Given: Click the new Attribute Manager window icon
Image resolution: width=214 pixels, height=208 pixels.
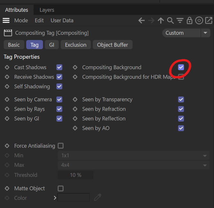Looking at the screenshot, I should click(209, 21).
